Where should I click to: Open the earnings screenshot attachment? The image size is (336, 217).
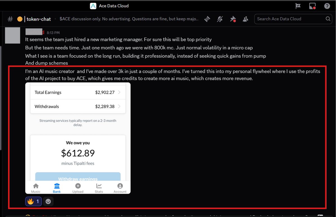pos(78,138)
